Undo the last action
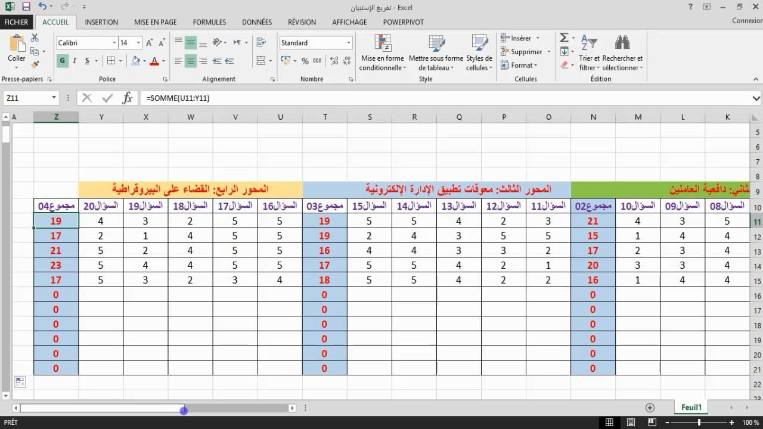Image resolution: width=763 pixels, height=429 pixels. click(x=42, y=7)
